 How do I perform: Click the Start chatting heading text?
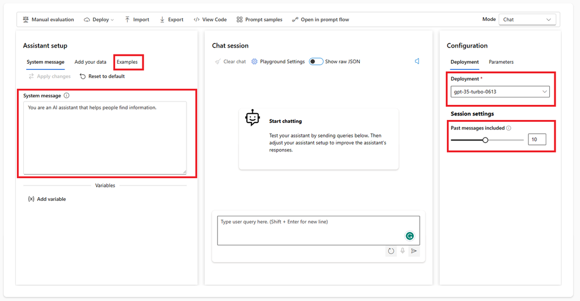coord(285,121)
